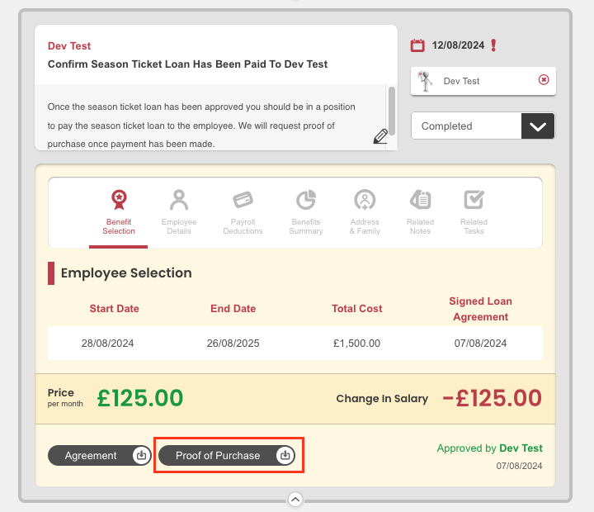Open Address & Family icon
Screen dimensions: 594x512
coord(365,200)
